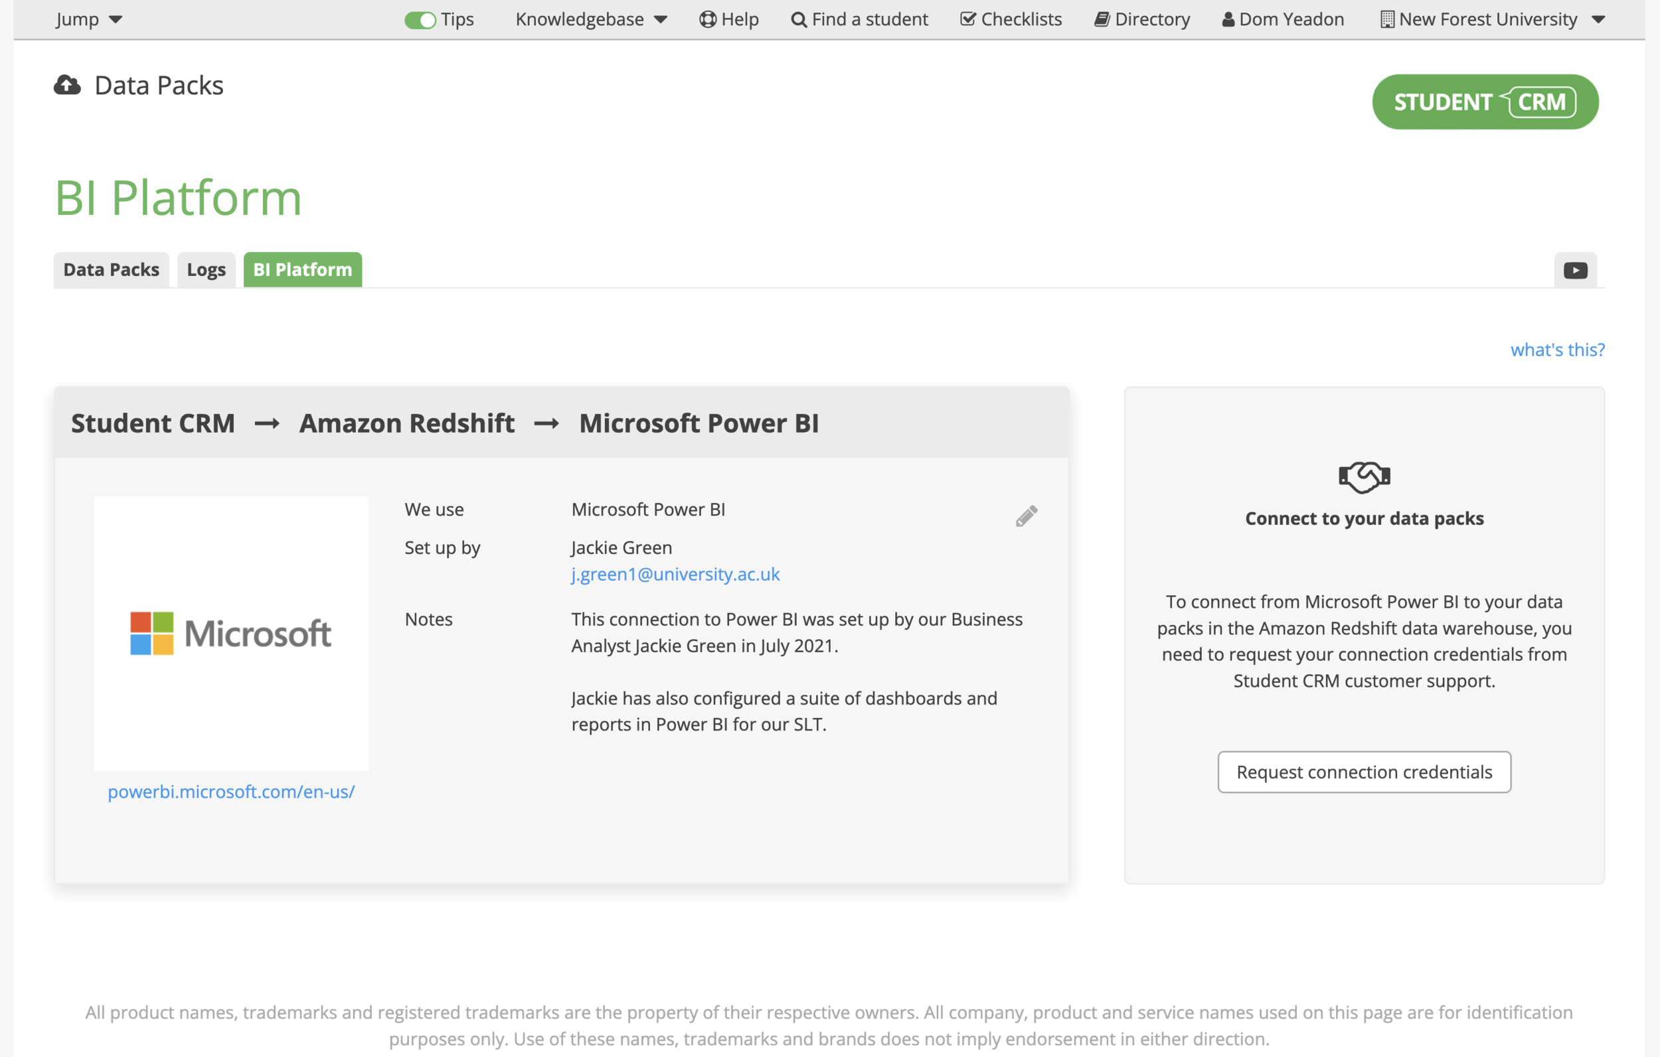Play the YouTube help video
The width and height of the screenshot is (1660, 1057).
1574,269
